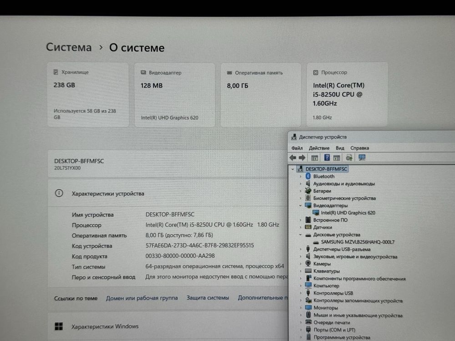Open the Домен или рабочая группа link

click(x=142, y=298)
